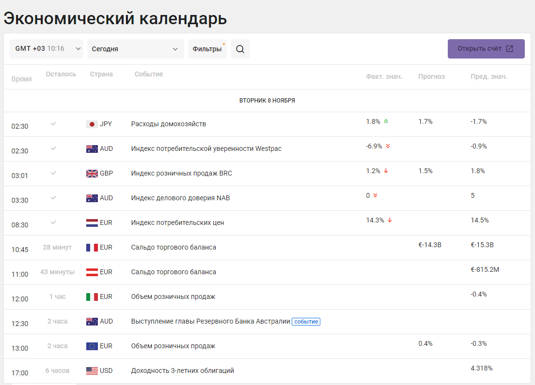
Task: Open the GMT +03 timezone dropdown
Action: click(x=47, y=49)
